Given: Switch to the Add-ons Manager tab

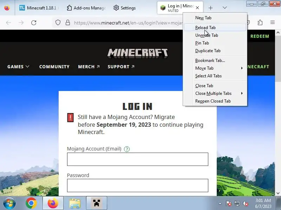Looking at the screenshot, I should [86, 8].
